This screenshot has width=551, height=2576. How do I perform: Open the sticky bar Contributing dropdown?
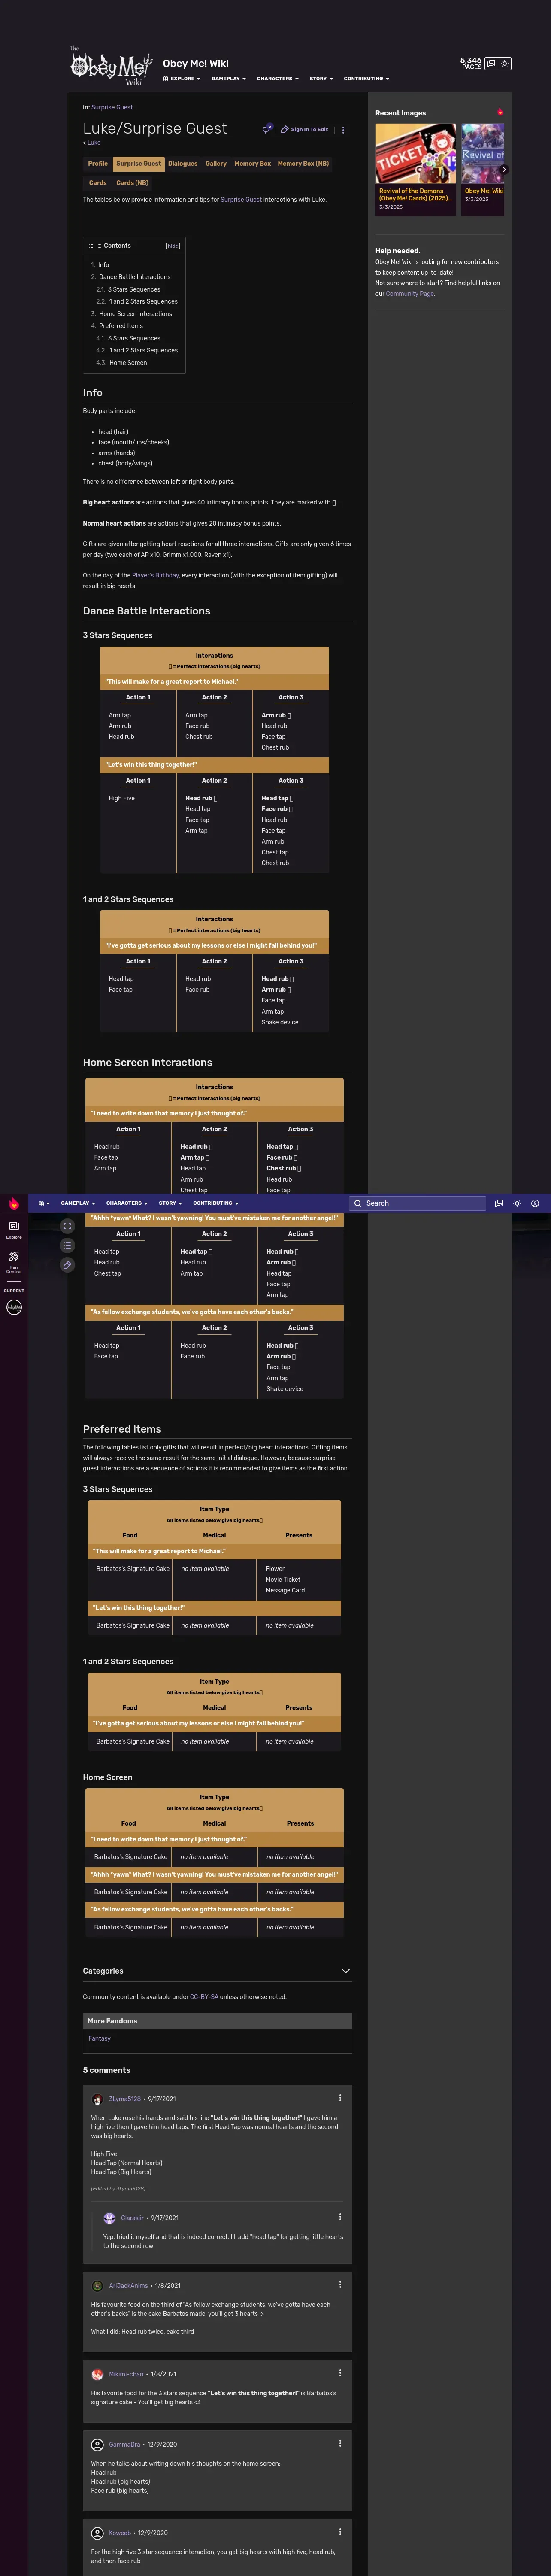(216, 1203)
